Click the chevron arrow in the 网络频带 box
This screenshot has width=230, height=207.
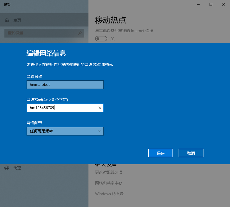point(100,131)
